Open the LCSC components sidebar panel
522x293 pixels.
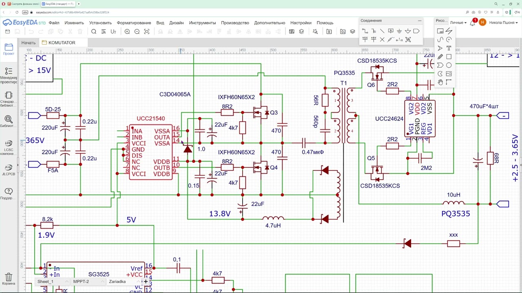(9, 148)
